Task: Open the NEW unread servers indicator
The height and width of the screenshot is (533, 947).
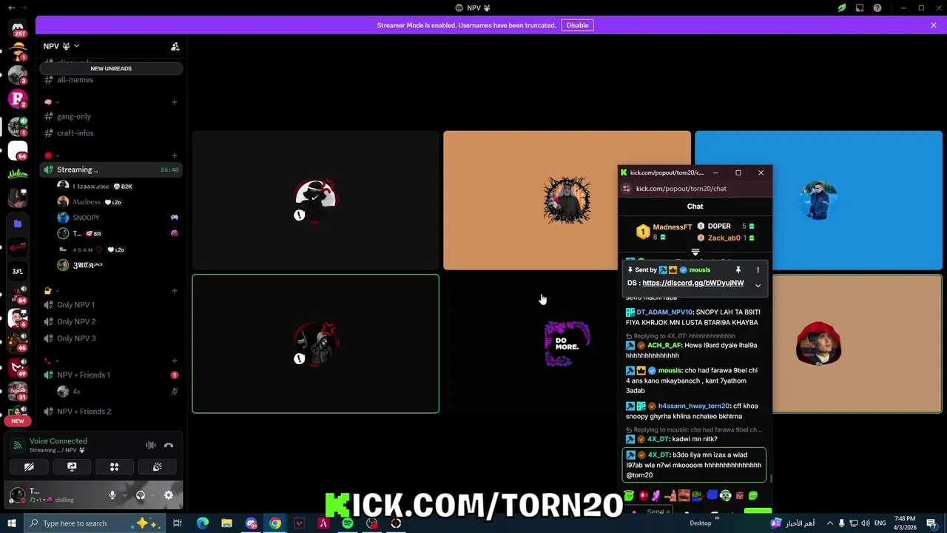Action: (x=18, y=420)
